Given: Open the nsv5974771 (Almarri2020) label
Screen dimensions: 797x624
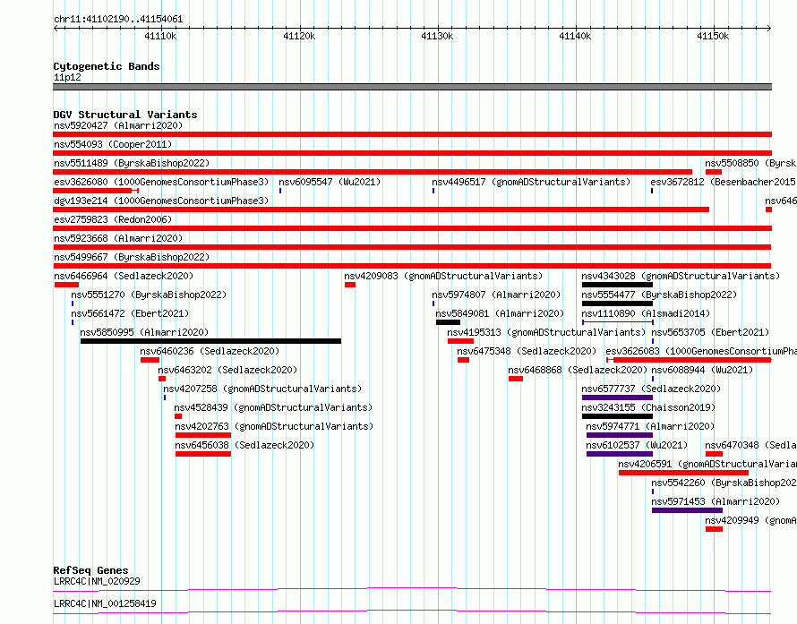Looking at the screenshot, I should [650, 426].
